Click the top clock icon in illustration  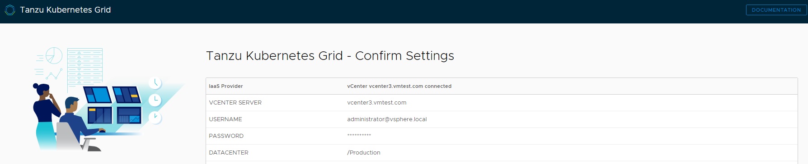(155, 82)
